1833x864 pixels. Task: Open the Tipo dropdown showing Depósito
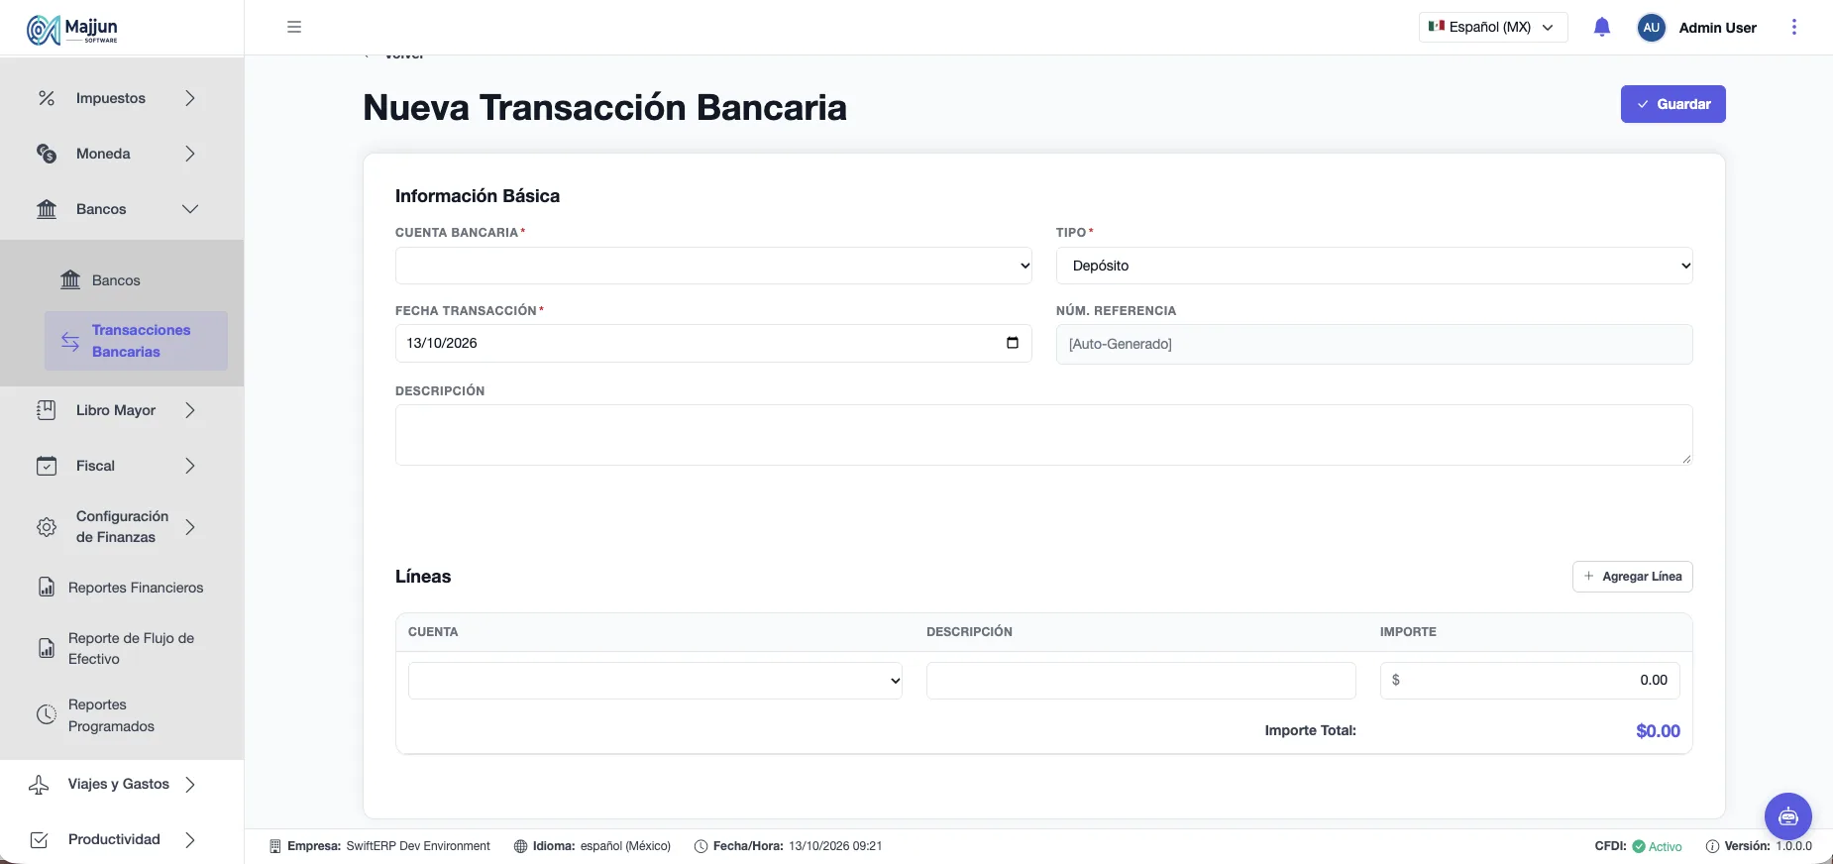(1374, 266)
